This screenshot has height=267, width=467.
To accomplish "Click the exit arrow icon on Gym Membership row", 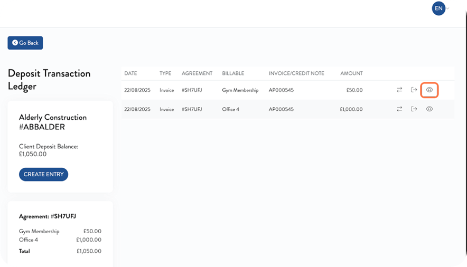I will pyautogui.click(x=414, y=90).
